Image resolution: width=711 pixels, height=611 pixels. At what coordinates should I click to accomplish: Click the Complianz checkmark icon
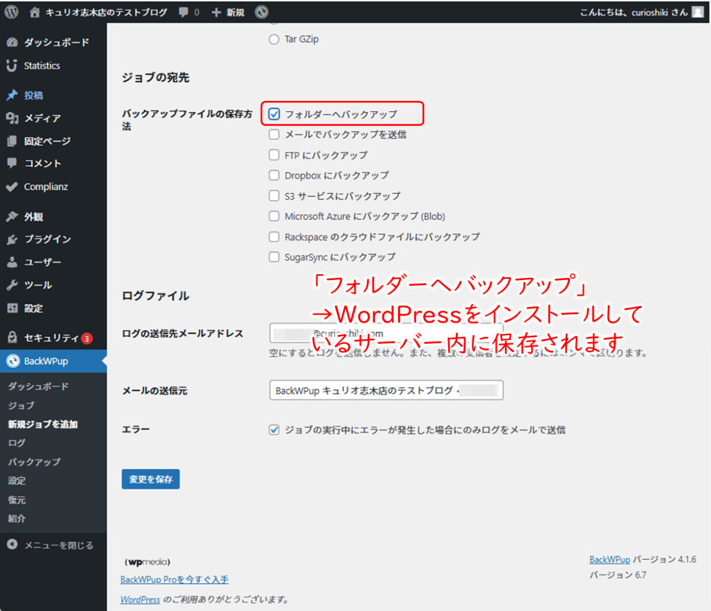[12, 186]
